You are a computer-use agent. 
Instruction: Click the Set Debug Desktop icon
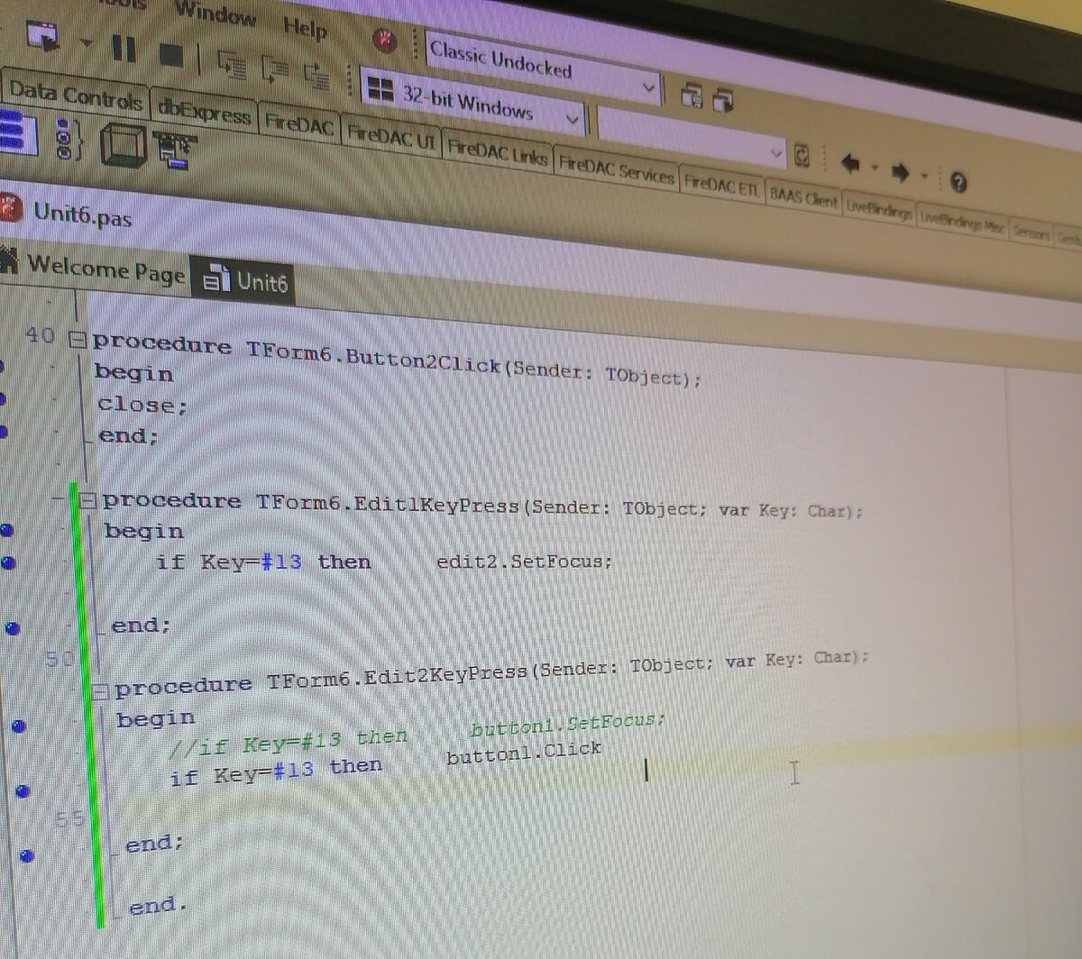click(x=723, y=100)
